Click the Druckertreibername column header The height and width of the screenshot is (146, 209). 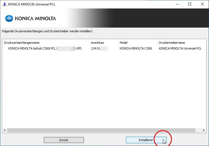pyautogui.click(x=172, y=43)
